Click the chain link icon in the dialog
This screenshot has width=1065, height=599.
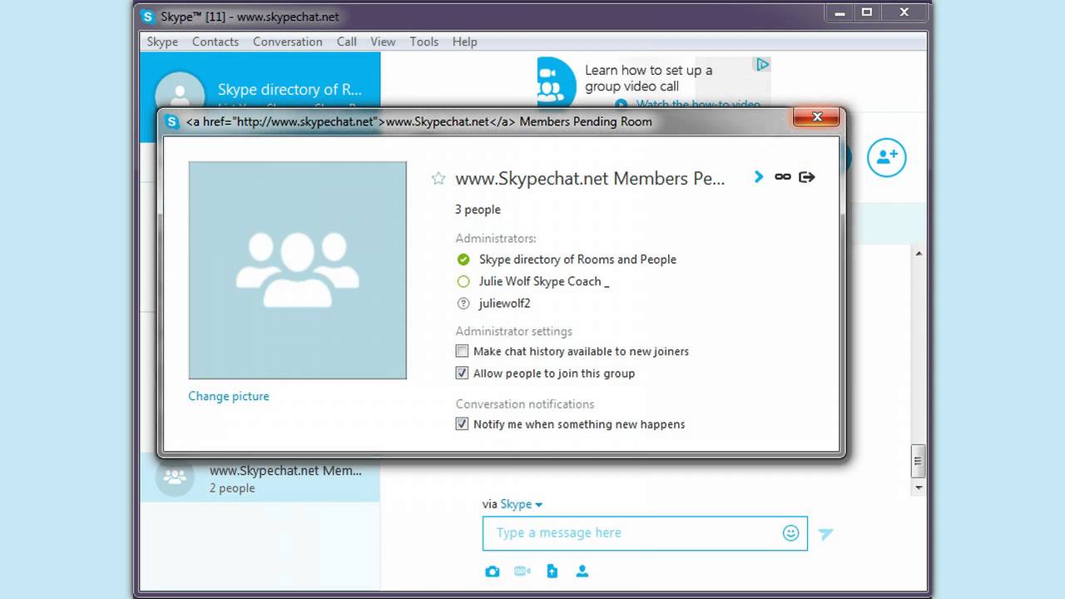pos(783,176)
